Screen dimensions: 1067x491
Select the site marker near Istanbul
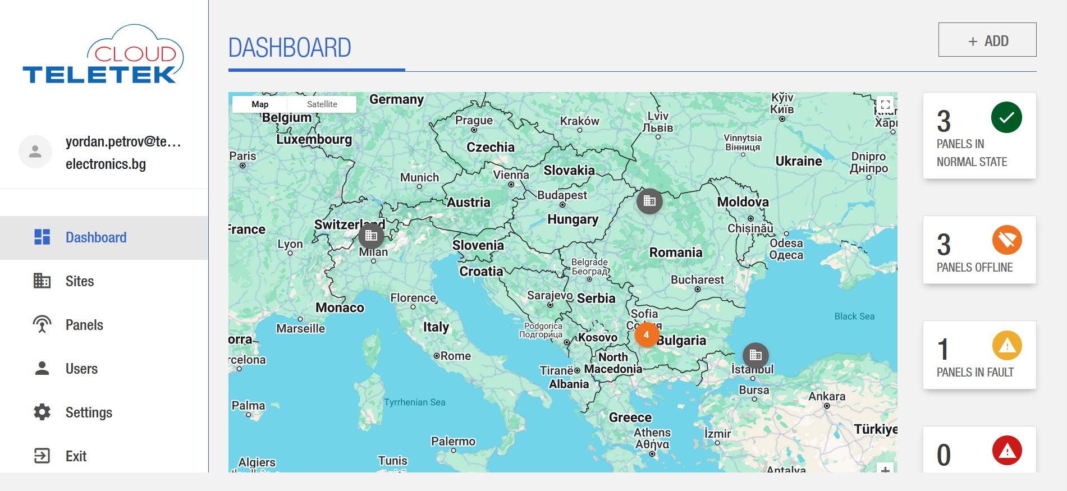[x=755, y=355]
